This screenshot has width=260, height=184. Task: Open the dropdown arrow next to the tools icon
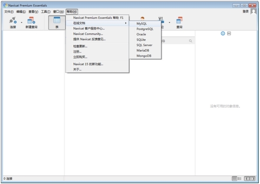(x=169, y=23)
